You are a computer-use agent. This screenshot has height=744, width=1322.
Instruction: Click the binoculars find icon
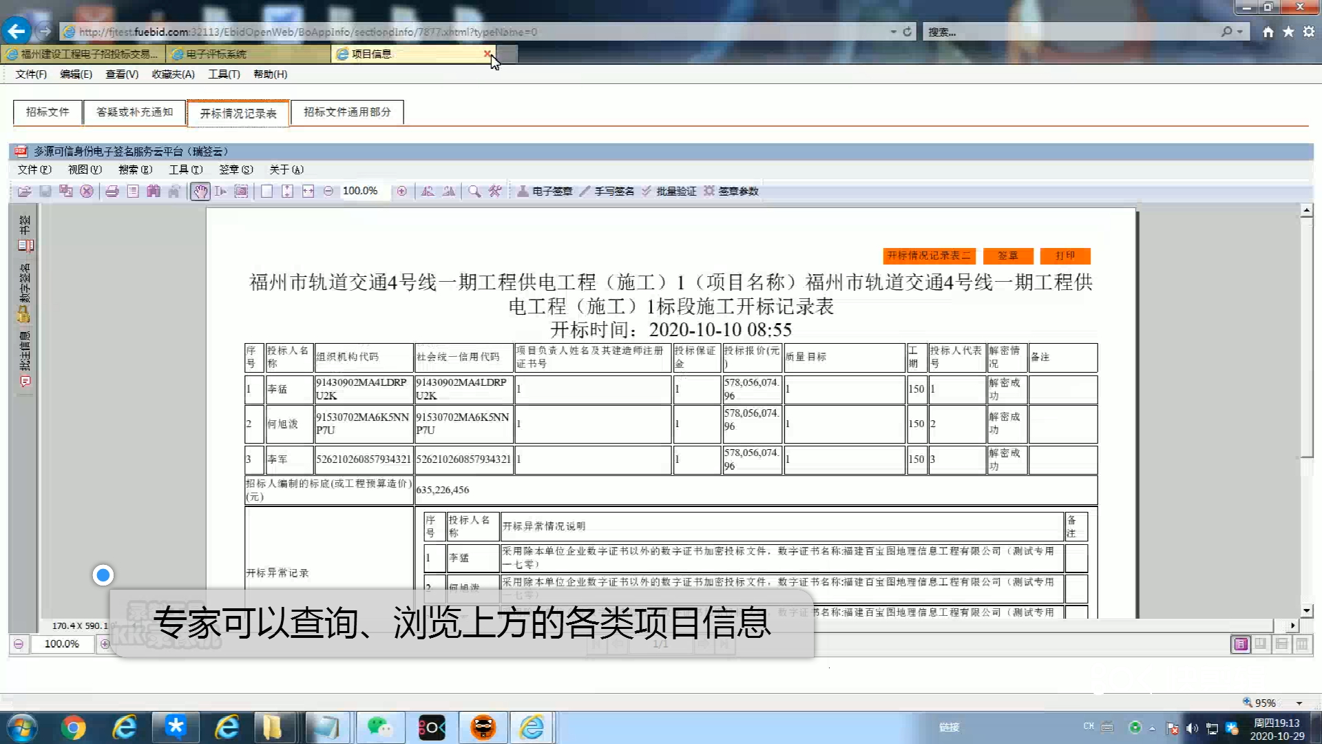[154, 192]
